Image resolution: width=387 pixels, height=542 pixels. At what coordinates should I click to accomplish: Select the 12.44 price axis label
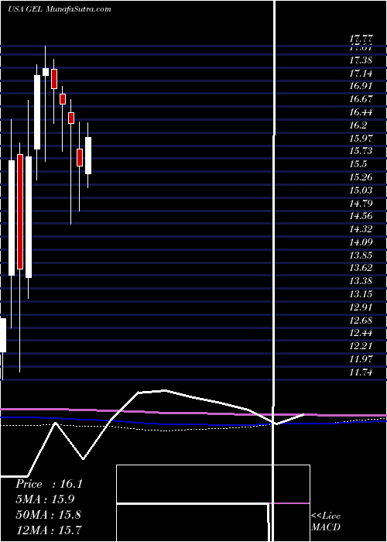(361, 333)
